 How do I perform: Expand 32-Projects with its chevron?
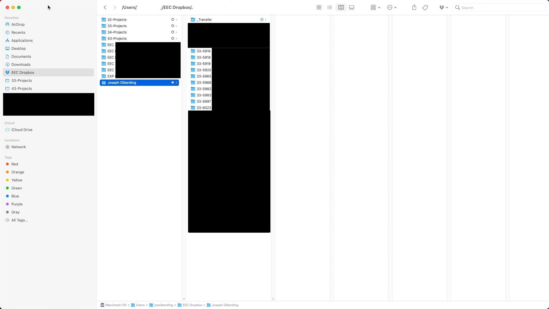(x=176, y=19)
